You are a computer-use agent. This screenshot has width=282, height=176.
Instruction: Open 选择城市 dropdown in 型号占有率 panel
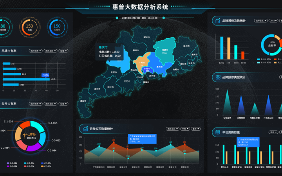[36, 104]
